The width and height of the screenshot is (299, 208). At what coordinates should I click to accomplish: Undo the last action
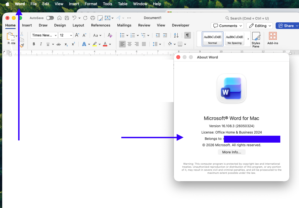coord(74,18)
